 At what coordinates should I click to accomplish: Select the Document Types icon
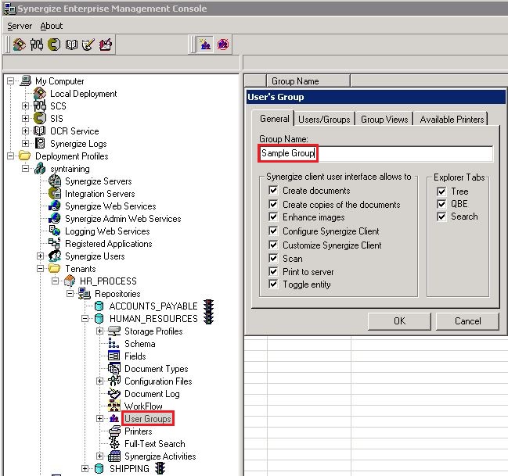point(114,369)
